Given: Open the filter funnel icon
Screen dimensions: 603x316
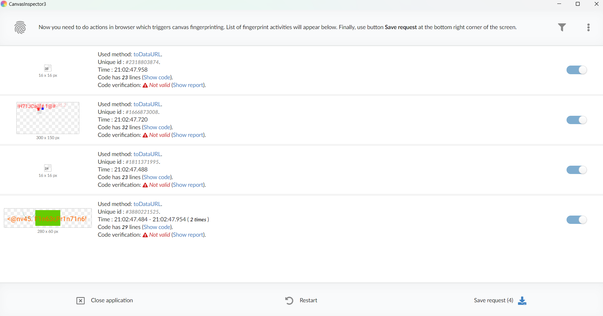Looking at the screenshot, I should 562,28.
